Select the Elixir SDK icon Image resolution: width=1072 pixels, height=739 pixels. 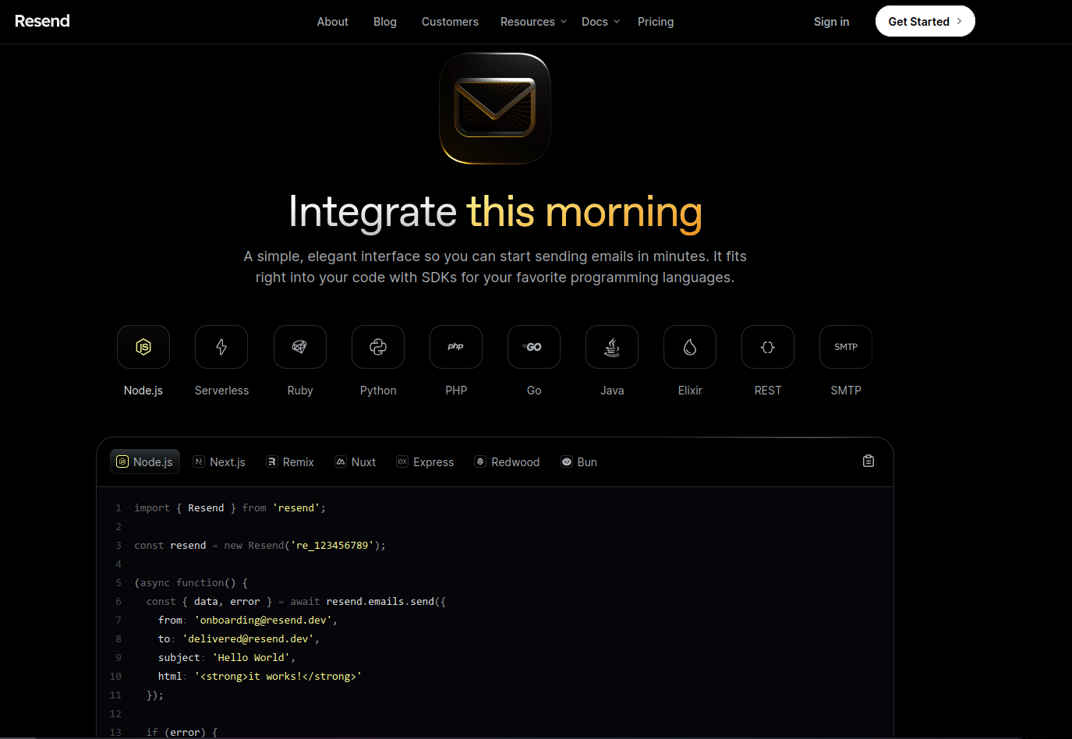click(689, 346)
